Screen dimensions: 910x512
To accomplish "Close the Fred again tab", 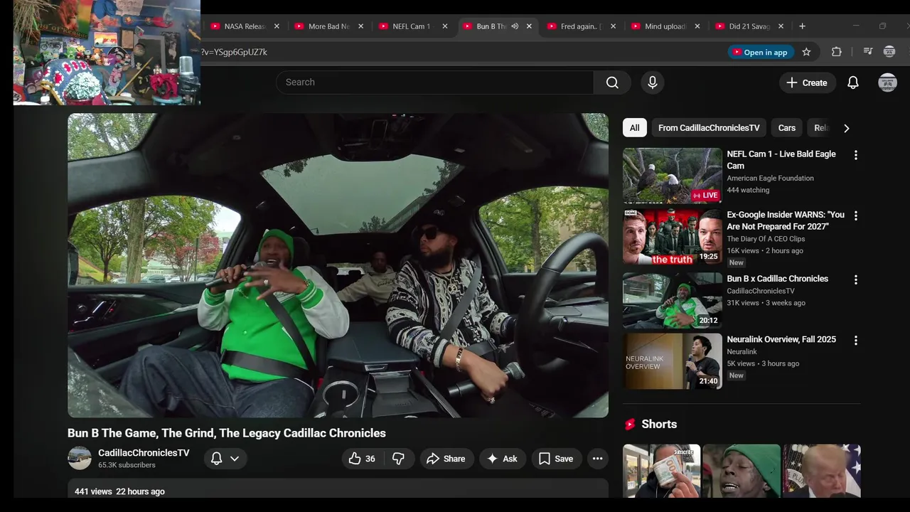I will click(613, 26).
